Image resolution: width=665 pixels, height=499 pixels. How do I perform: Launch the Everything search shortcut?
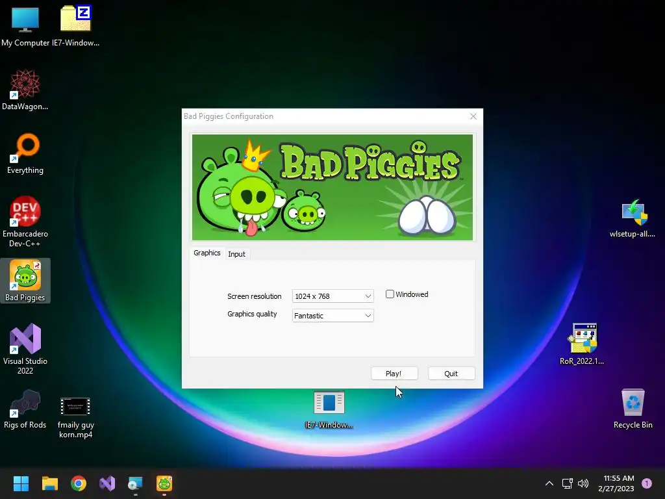coord(25,153)
